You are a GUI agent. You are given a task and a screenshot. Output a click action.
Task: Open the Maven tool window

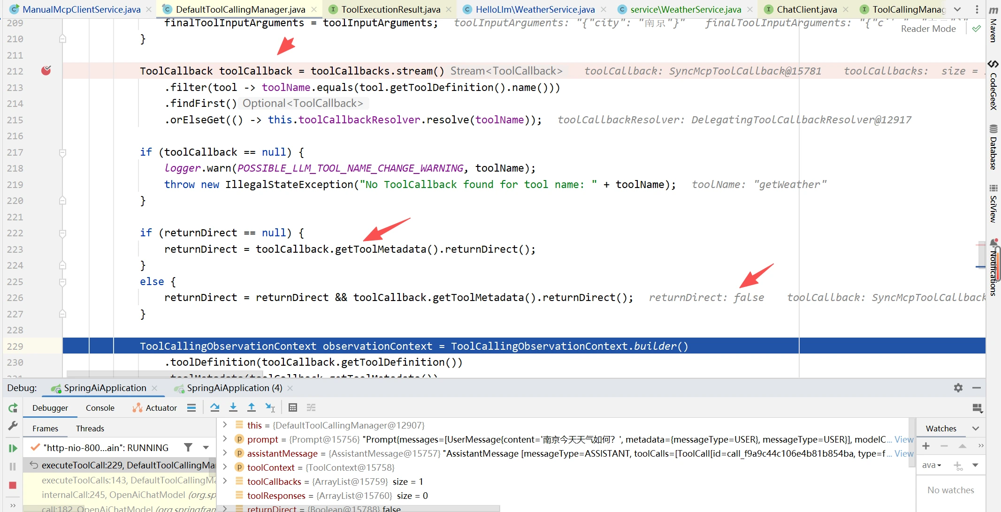[x=993, y=25]
